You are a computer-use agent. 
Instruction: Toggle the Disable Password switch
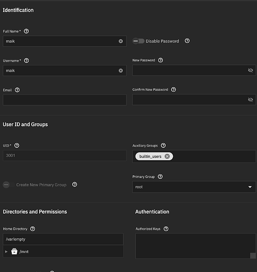[x=138, y=41]
